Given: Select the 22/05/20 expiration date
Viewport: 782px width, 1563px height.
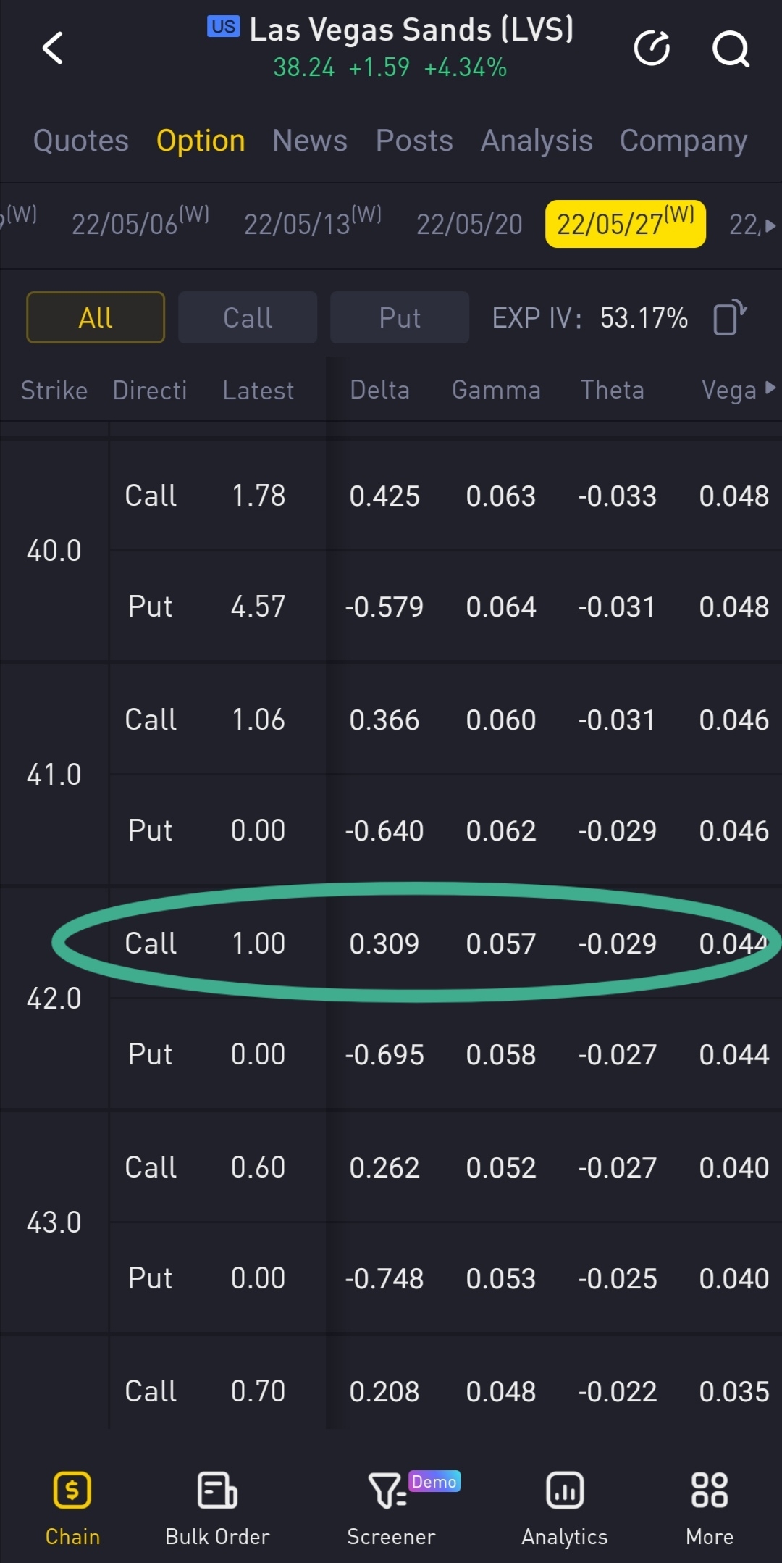Looking at the screenshot, I should point(469,225).
